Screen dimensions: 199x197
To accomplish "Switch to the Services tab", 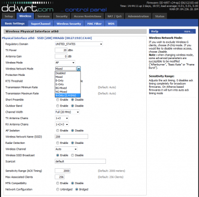I will pos(43,16).
